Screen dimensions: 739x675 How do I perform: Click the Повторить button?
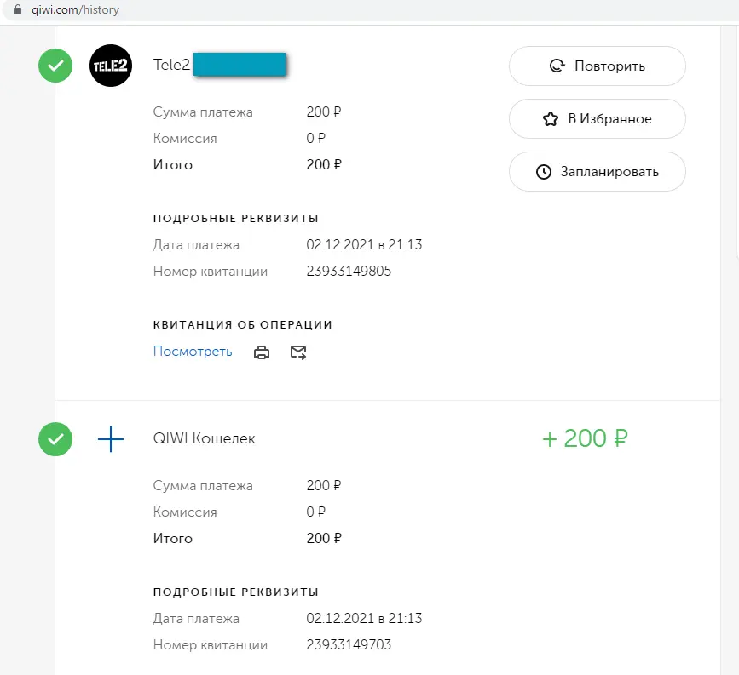[x=598, y=66]
